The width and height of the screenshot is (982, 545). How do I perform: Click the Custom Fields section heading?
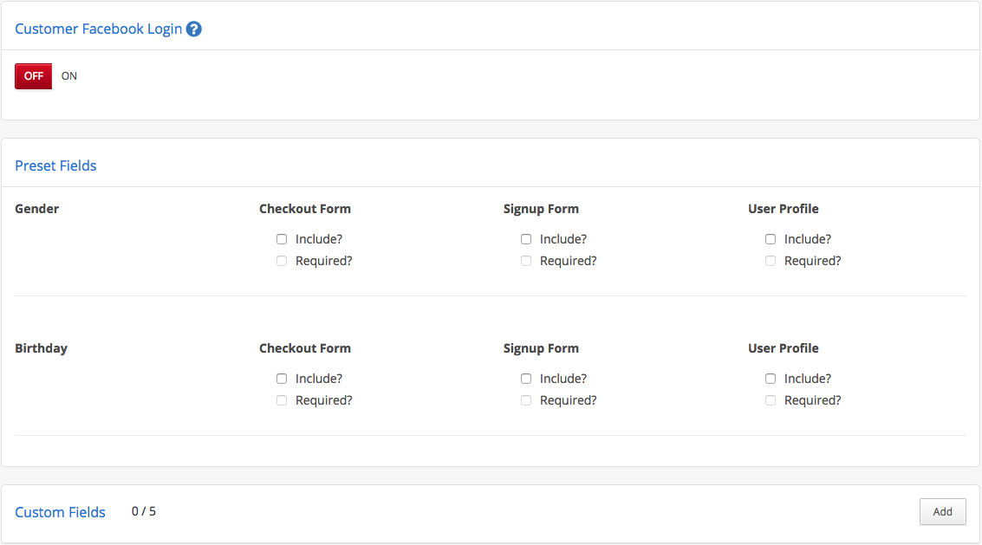tap(60, 512)
